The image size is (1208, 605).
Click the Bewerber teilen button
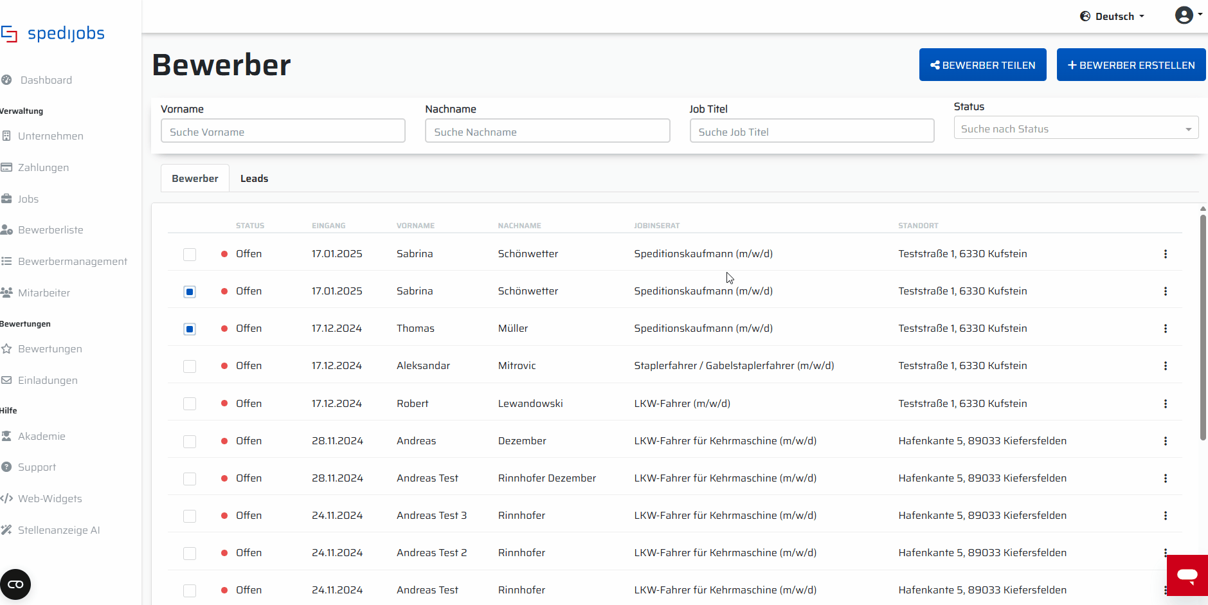click(982, 65)
